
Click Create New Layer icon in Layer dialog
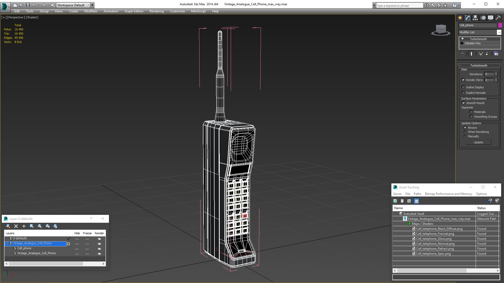point(8,226)
